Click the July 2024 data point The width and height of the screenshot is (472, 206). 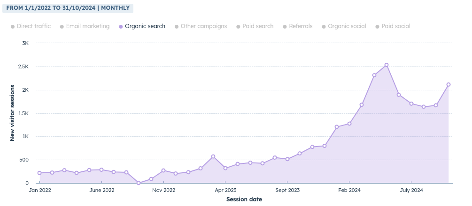point(411,103)
